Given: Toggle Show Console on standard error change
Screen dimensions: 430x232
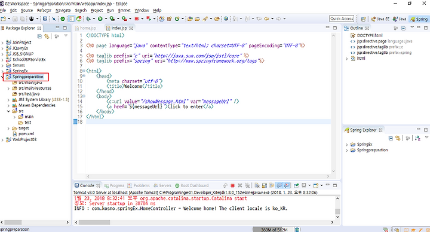Looking at the screenshot, I should [287, 185].
